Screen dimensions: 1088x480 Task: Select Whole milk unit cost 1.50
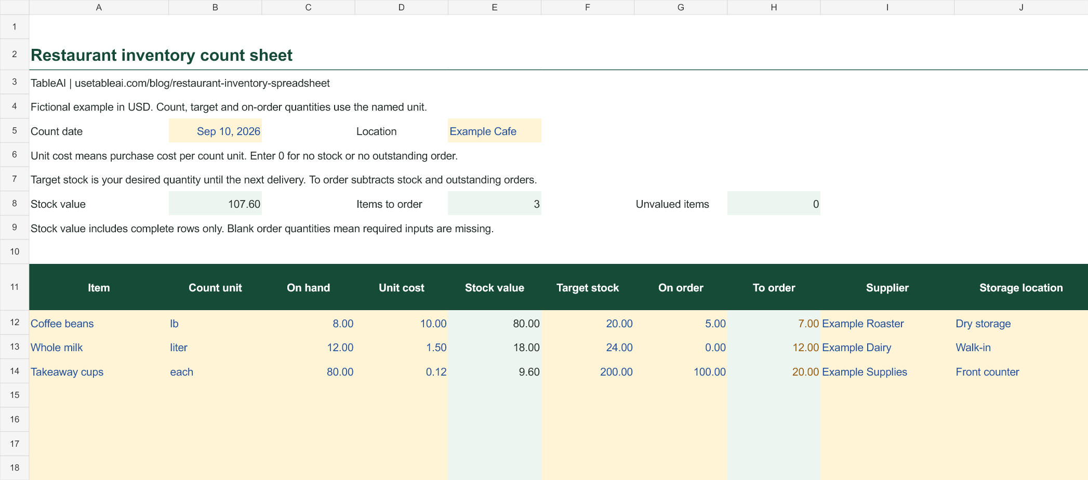tap(401, 347)
